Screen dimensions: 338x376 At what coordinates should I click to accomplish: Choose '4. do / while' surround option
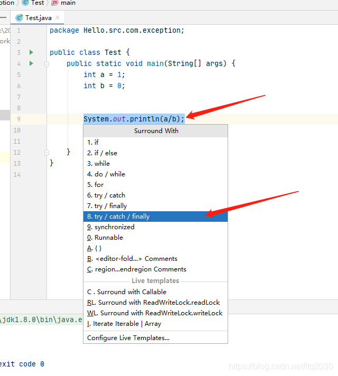[155, 174]
